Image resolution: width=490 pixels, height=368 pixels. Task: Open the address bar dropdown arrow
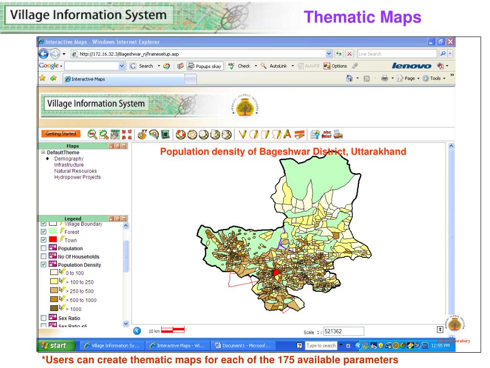point(329,54)
